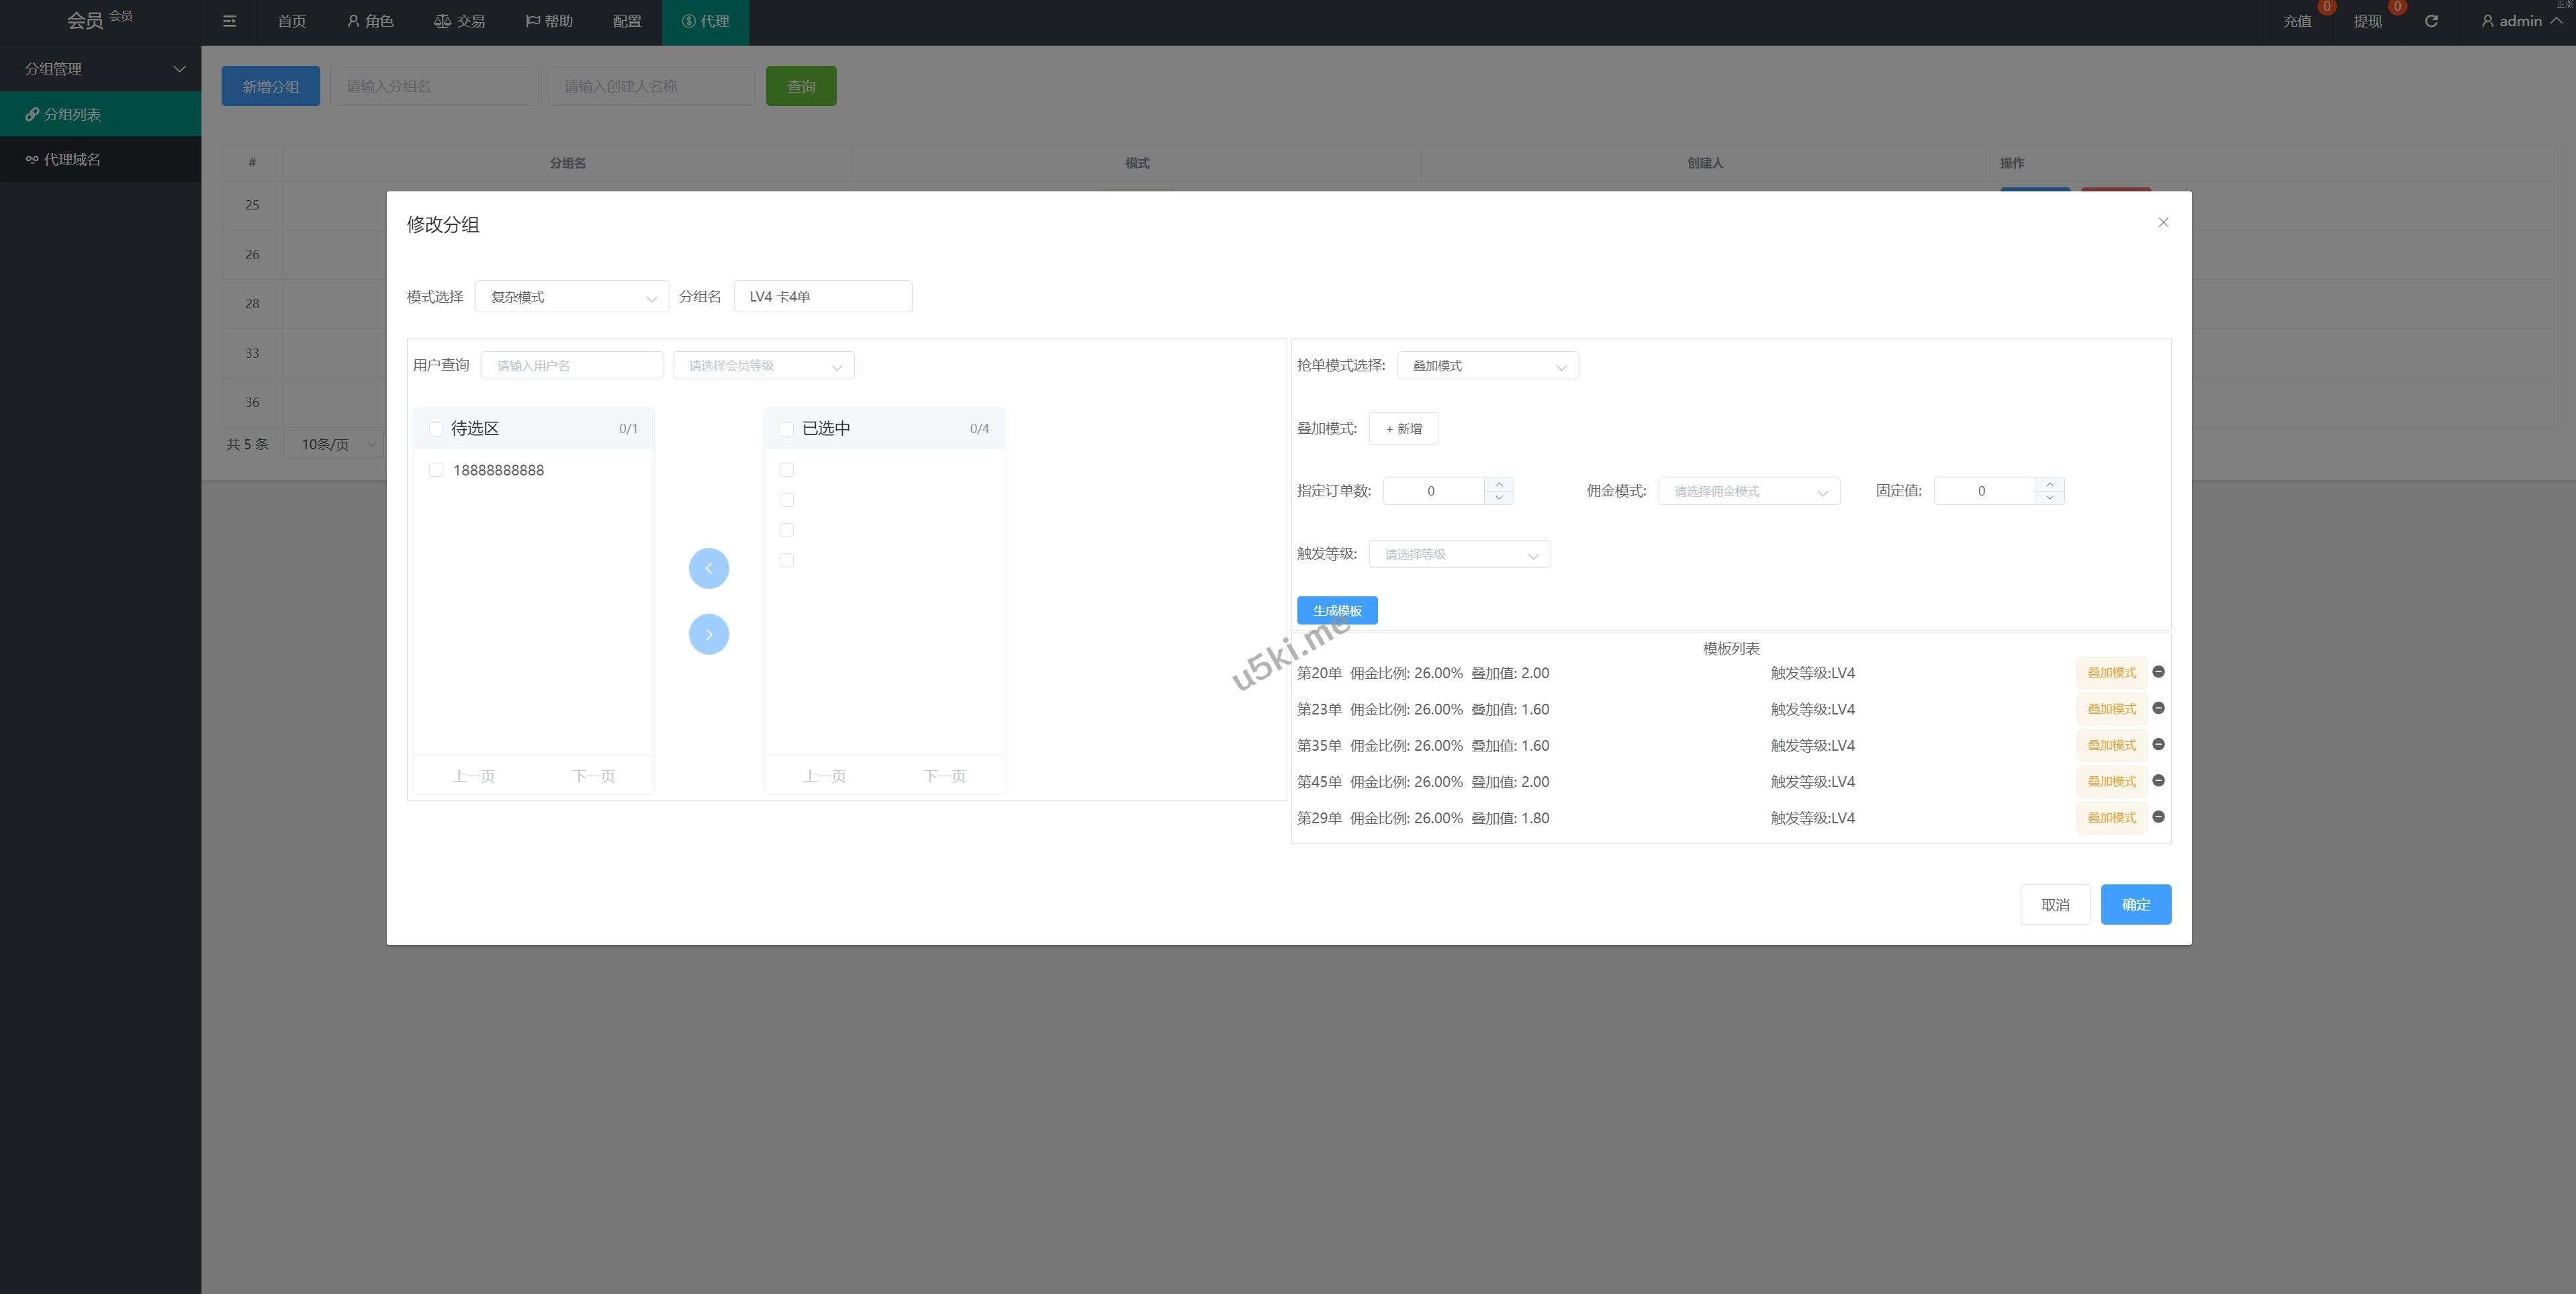Screen dimensions: 2576x1294
Task: Remove the 第29单 template row
Action: coord(2158,817)
